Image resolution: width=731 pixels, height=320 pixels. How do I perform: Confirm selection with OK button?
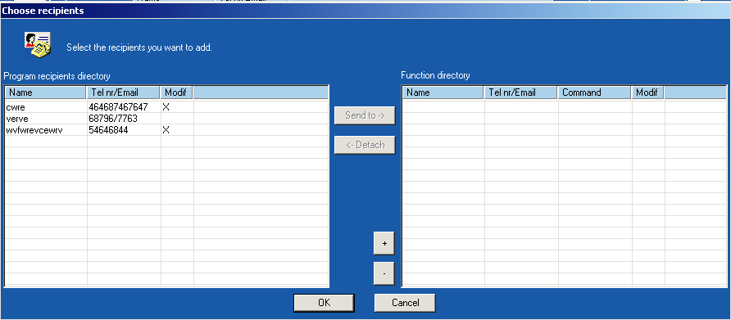tap(324, 303)
